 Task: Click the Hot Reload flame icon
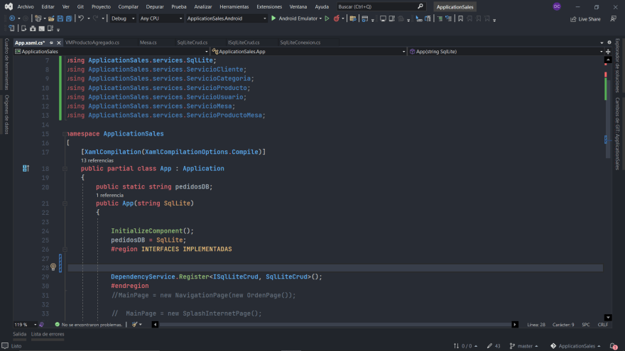click(x=337, y=18)
